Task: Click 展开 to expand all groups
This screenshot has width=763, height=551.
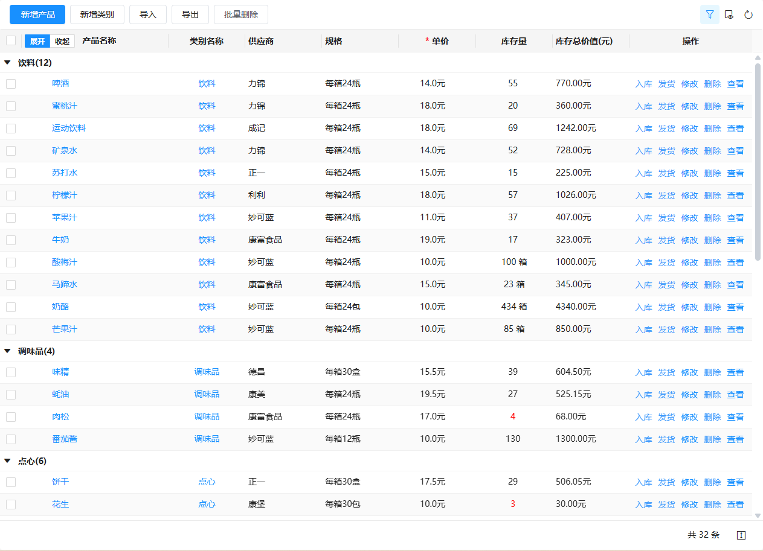Action: (x=37, y=41)
